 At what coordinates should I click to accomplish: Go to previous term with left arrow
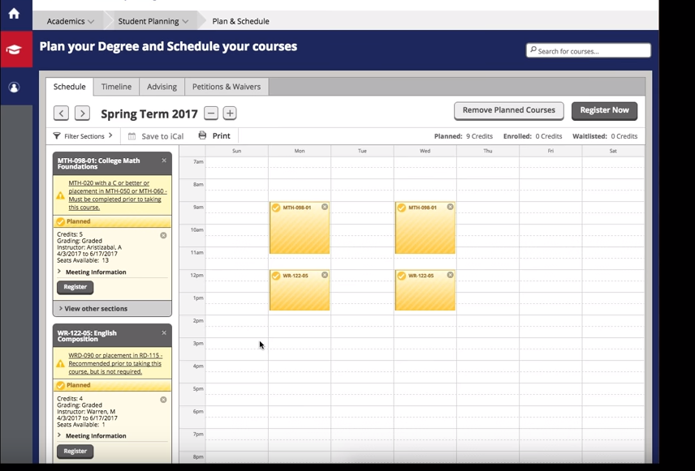(61, 113)
